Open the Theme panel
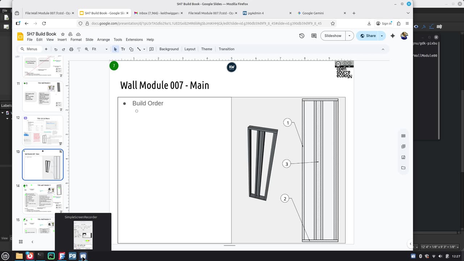464x261 pixels. pos(207,49)
